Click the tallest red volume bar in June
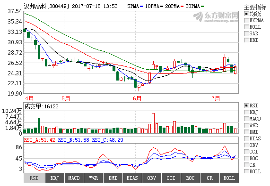This screenshot has width=270, height=186. [x=153, y=123]
